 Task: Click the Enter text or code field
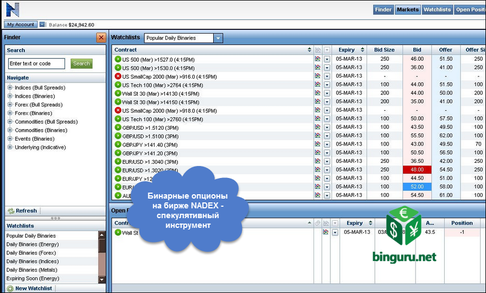click(36, 63)
